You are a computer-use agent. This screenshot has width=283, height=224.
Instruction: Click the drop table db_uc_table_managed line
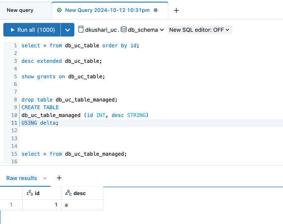(x=69, y=100)
